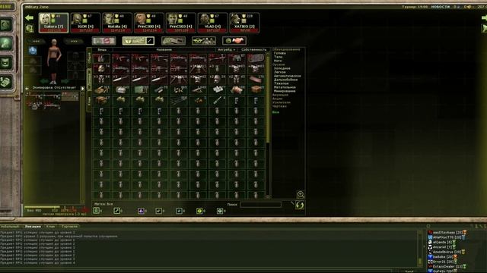
Task: Toggle the last green tag filter icon
Action: click(x=220, y=211)
